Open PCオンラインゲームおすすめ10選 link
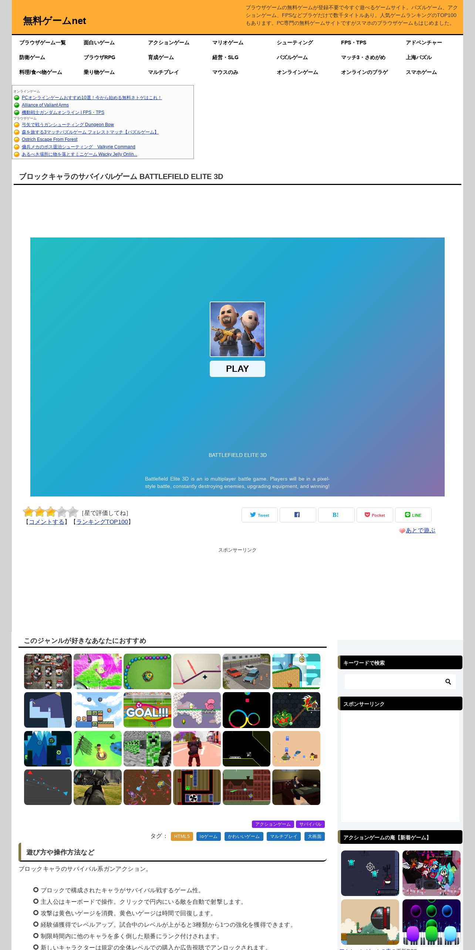The width and height of the screenshot is (475, 950). (92, 98)
